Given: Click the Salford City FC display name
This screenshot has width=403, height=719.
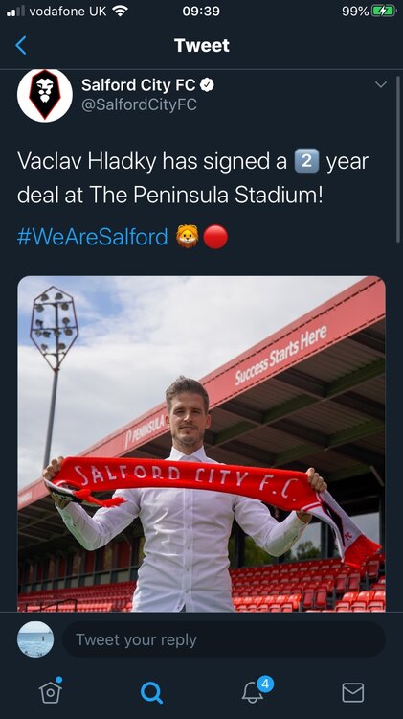Looking at the screenshot, I should click(x=138, y=84).
